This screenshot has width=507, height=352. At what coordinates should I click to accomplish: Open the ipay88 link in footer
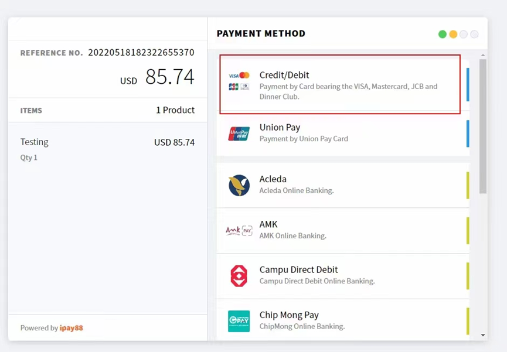coord(71,328)
